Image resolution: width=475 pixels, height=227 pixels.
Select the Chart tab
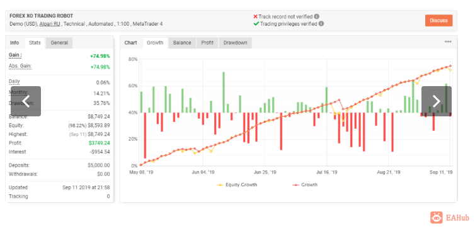tap(130, 43)
